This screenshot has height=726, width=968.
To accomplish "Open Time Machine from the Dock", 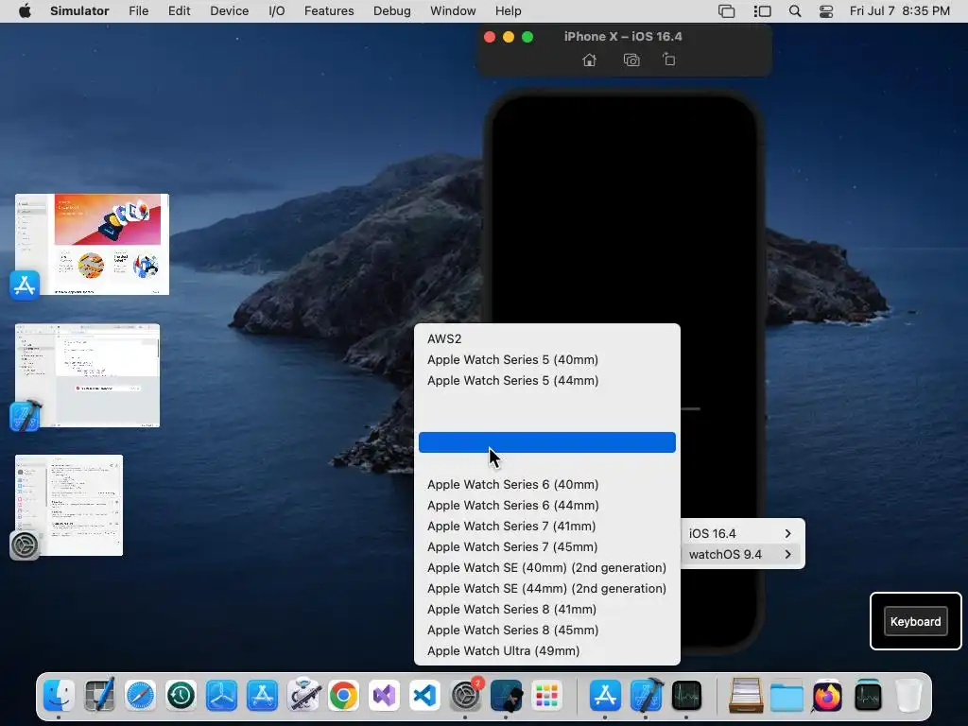I will 181,695.
